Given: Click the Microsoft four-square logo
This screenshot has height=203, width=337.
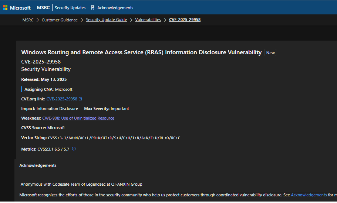Looking at the screenshot, I should pyautogui.click(x=5, y=7).
